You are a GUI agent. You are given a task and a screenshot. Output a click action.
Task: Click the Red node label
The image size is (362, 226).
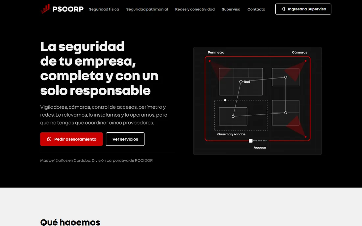point(247,82)
